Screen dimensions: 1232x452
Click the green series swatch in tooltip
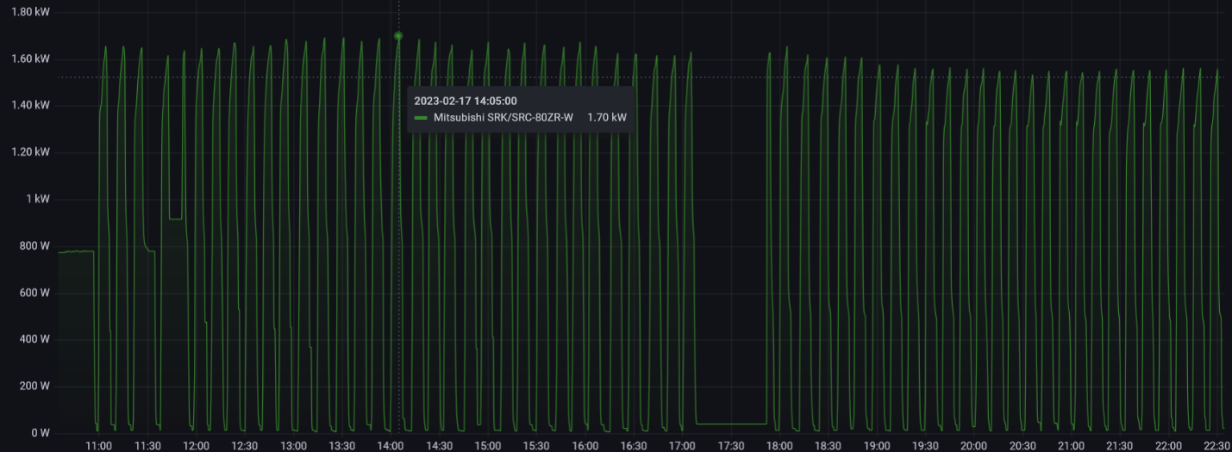(x=421, y=118)
